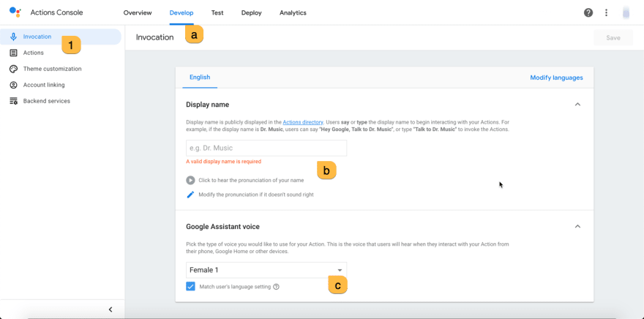The image size is (644, 319).
Task: Click 'Modify the pronunciation if it doesn't sound right'
Action: [256, 195]
